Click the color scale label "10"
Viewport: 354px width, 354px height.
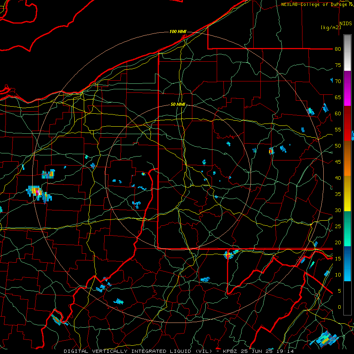tap(338, 275)
